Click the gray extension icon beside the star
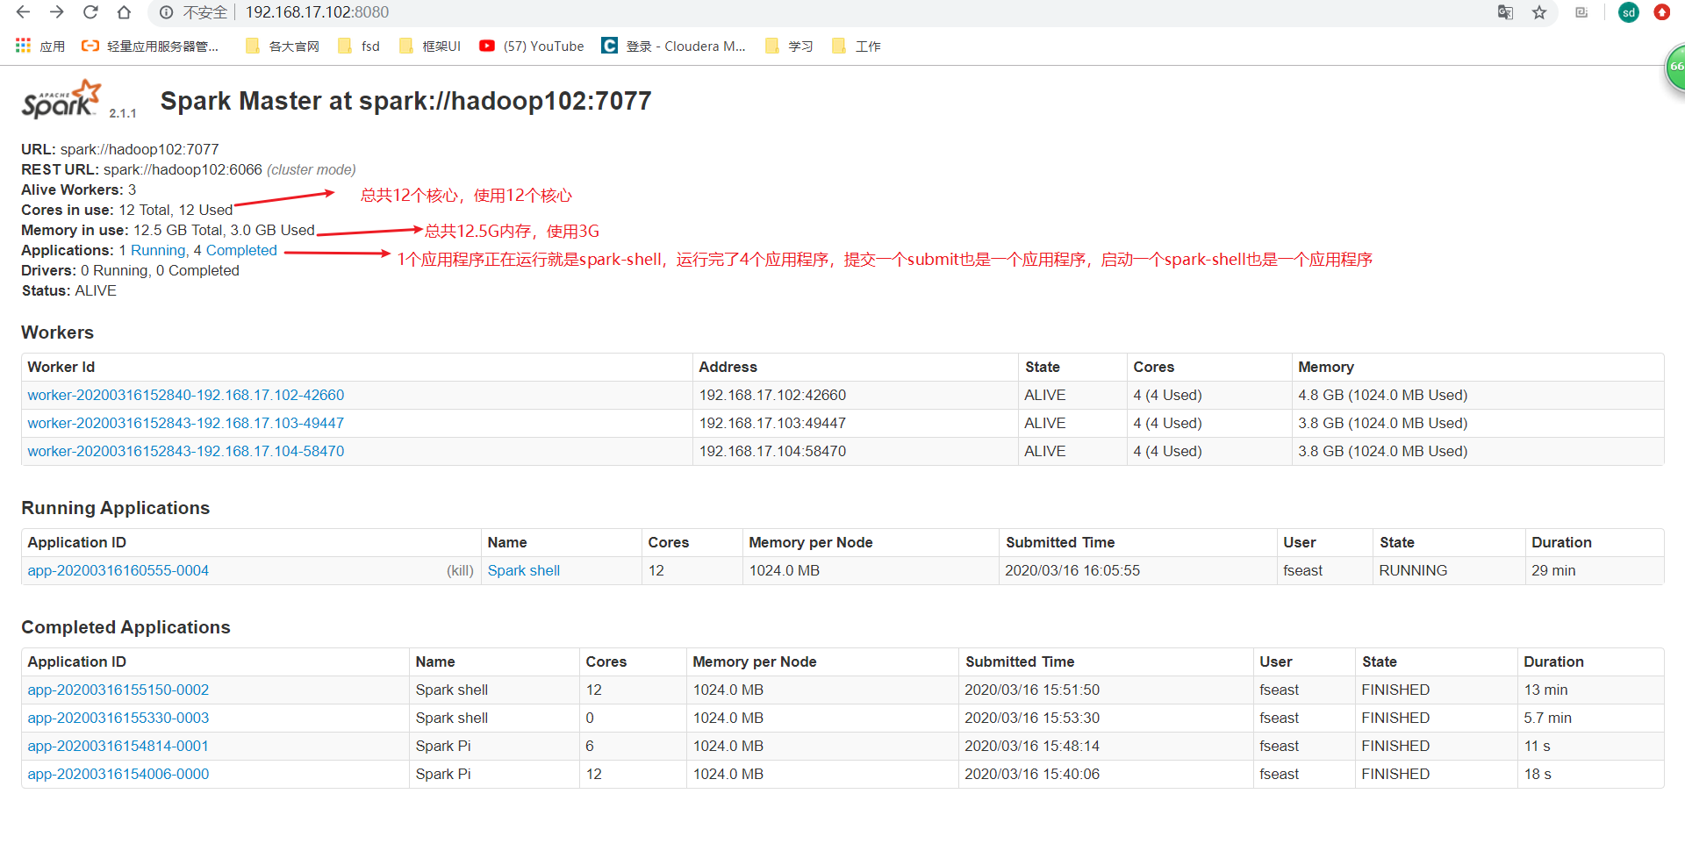The height and width of the screenshot is (858, 1685). (x=1581, y=12)
